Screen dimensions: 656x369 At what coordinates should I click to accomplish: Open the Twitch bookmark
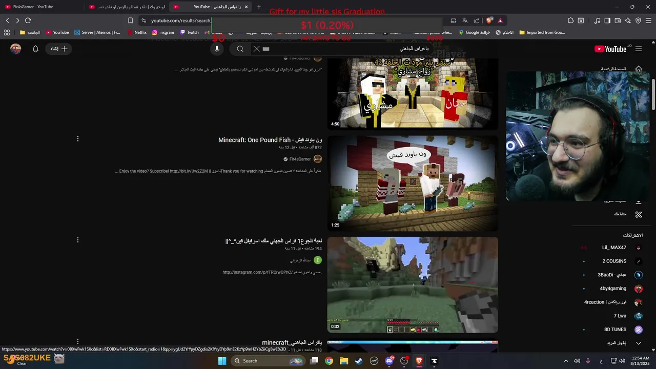[189, 32]
